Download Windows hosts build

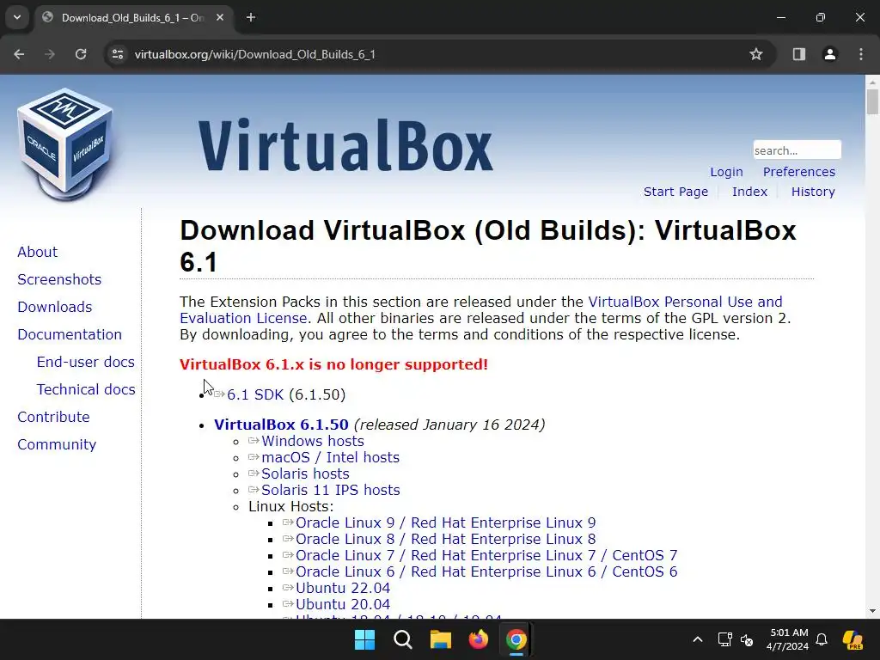click(x=313, y=441)
